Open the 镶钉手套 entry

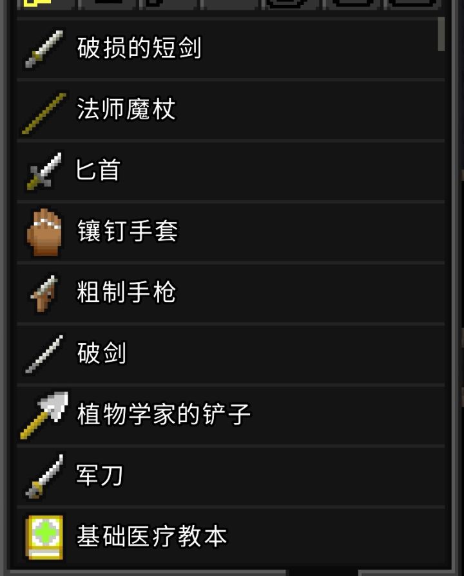231,232
